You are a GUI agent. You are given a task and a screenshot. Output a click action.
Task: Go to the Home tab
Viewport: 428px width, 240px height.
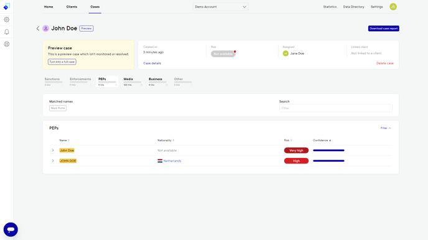pyautogui.click(x=49, y=7)
